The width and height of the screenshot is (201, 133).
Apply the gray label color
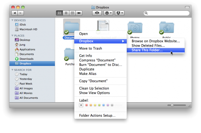click(x=112, y=105)
